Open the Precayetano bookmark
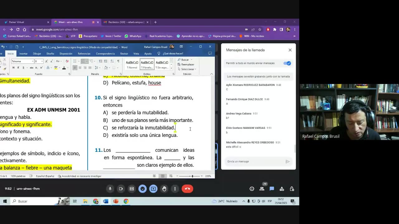 [x=88, y=36]
